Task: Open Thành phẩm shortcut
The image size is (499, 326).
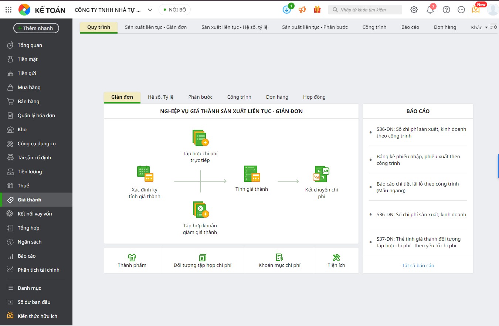Action: pyautogui.click(x=132, y=261)
